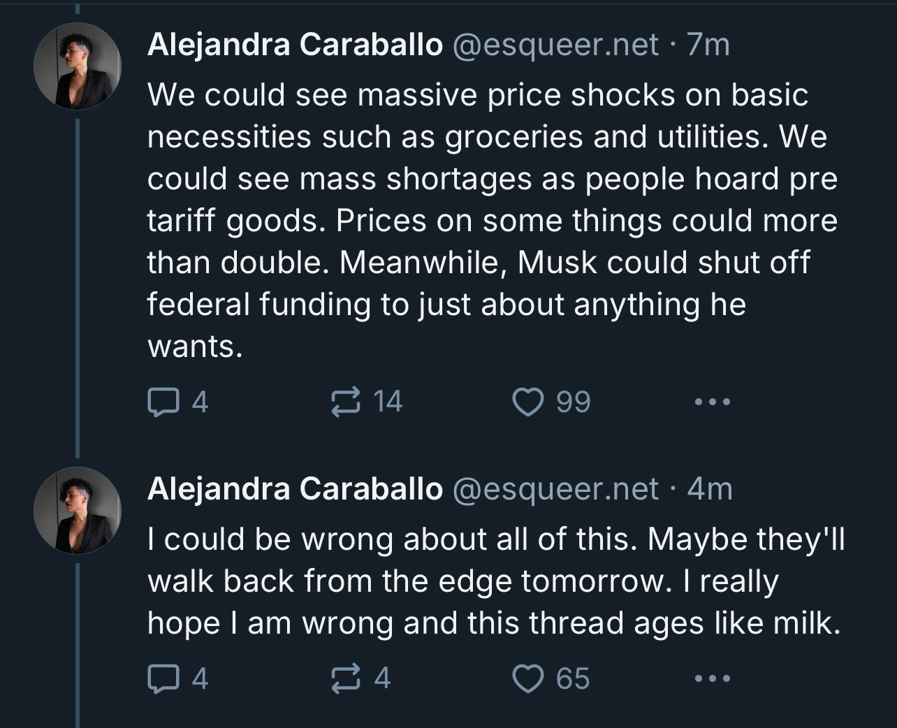897x728 pixels.
Task: Click the 99 like count
Action: [574, 402]
